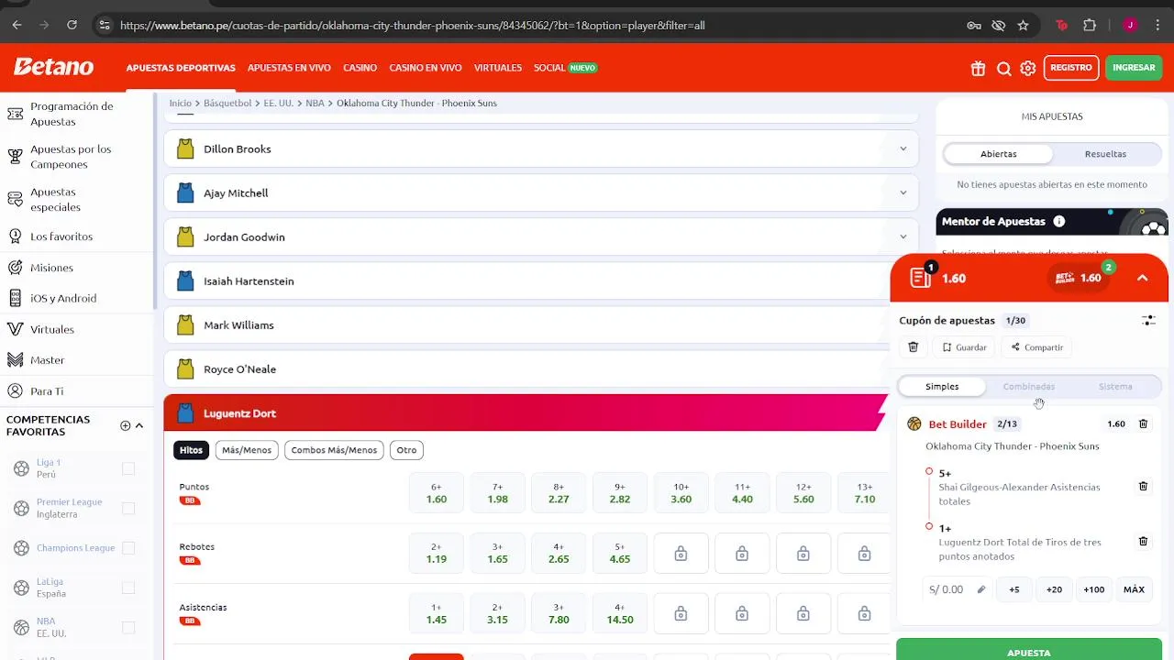Click the green Ingresar button
The height and width of the screenshot is (660, 1174).
tap(1134, 68)
